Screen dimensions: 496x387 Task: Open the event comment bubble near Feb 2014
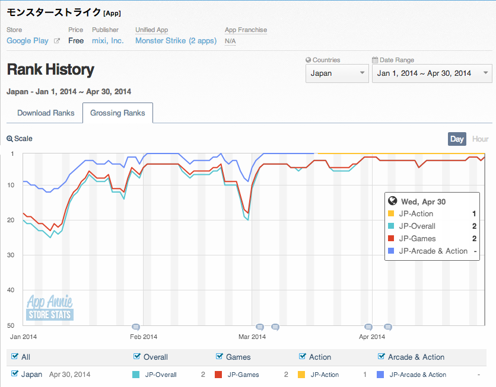(136, 327)
